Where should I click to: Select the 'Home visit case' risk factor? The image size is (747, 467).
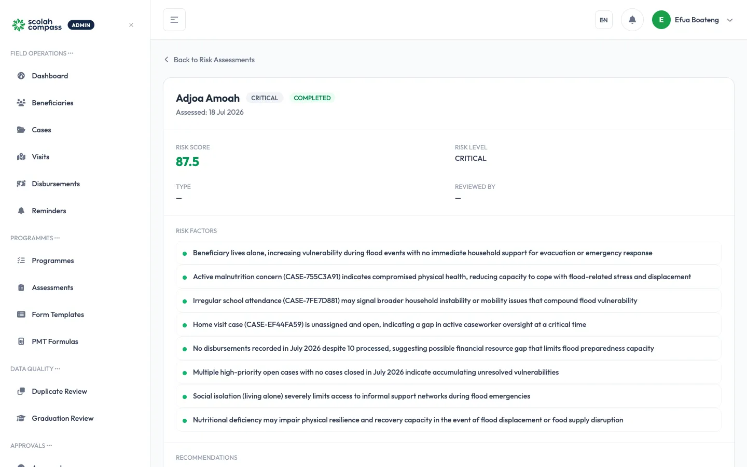449,325
